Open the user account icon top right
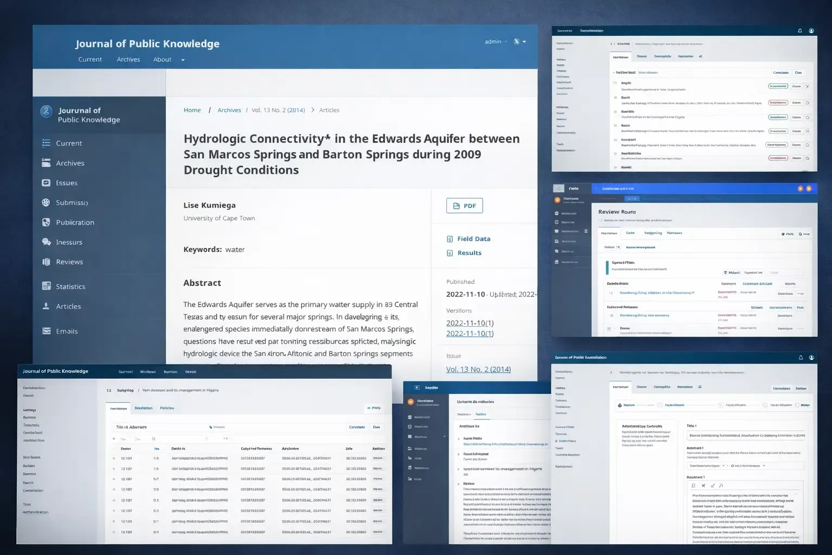832x555 pixels. 811,31
